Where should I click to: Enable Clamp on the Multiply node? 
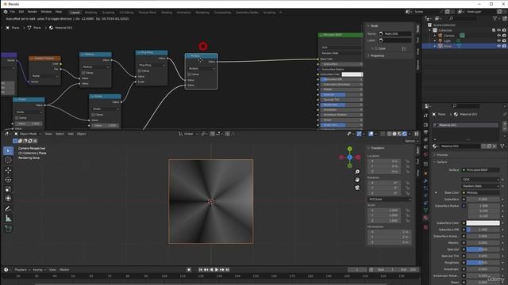(x=190, y=74)
